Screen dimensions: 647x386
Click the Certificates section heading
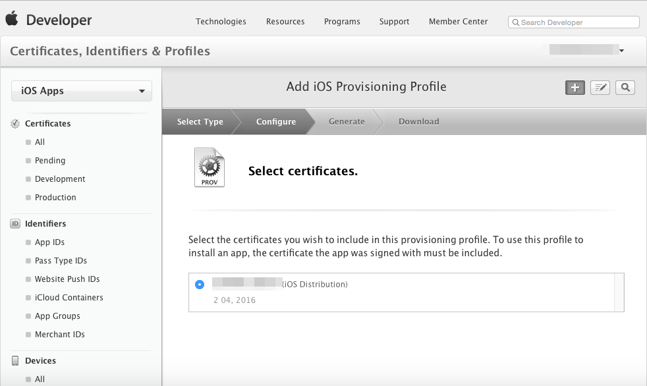(48, 124)
